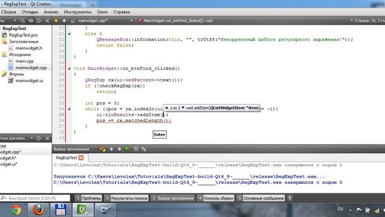
Task: Open the mainwidget.cpp document dropdown
Action: click(131, 20)
